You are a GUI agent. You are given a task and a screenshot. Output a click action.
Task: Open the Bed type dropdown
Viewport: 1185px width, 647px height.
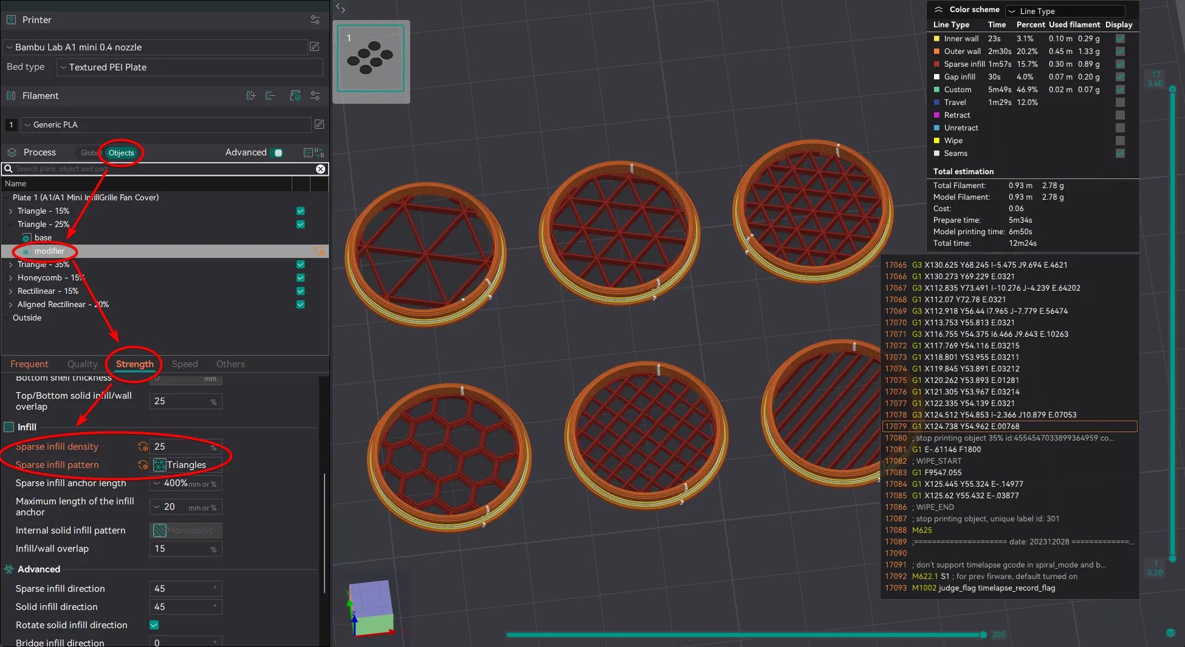click(190, 67)
